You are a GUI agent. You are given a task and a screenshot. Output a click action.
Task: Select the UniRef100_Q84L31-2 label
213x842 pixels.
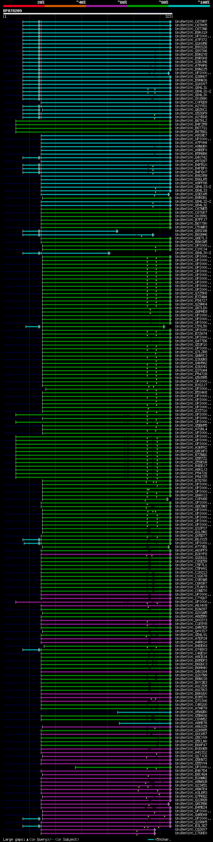point(193,91)
